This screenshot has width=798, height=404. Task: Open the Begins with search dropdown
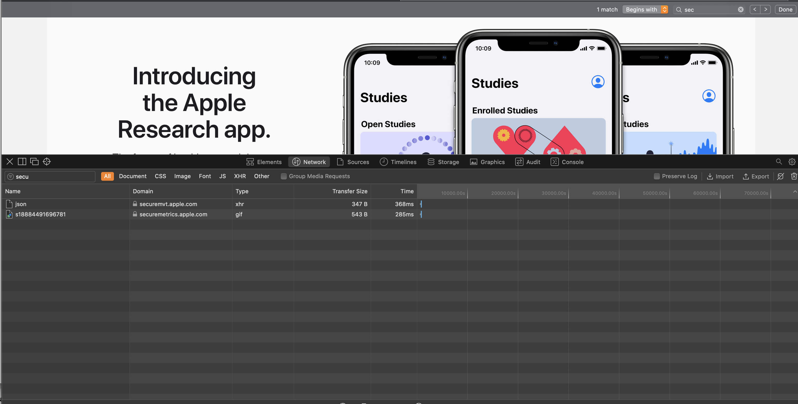click(x=645, y=9)
